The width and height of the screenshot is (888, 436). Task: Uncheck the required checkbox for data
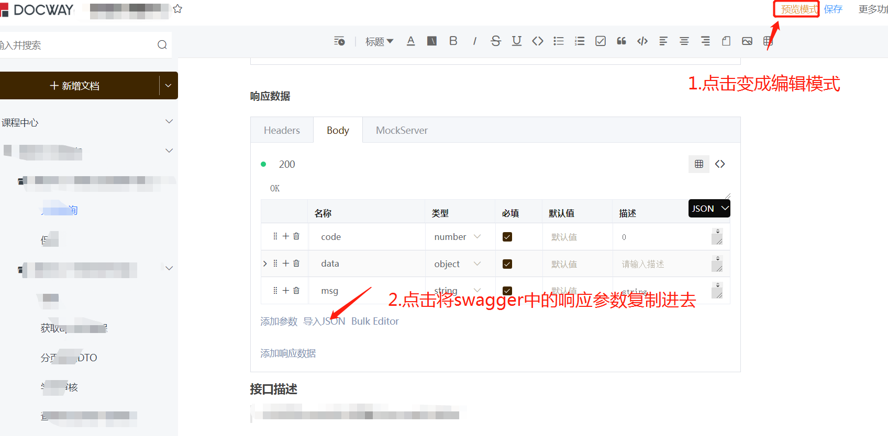(x=507, y=264)
